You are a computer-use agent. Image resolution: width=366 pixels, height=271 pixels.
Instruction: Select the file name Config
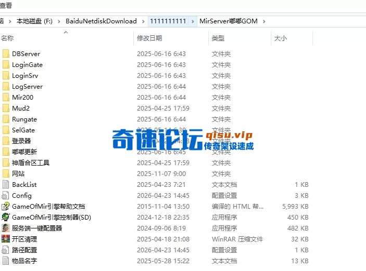[22, 196]
